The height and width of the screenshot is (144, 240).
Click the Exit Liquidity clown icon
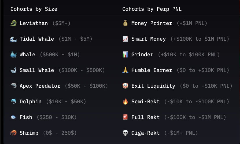point(125,86)
